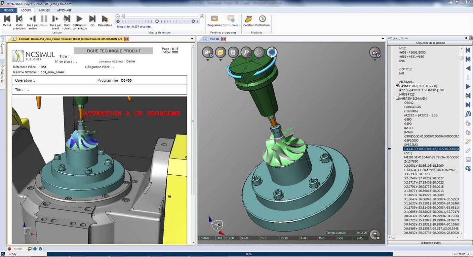Click the Séquence outils button

pos(430,243)
